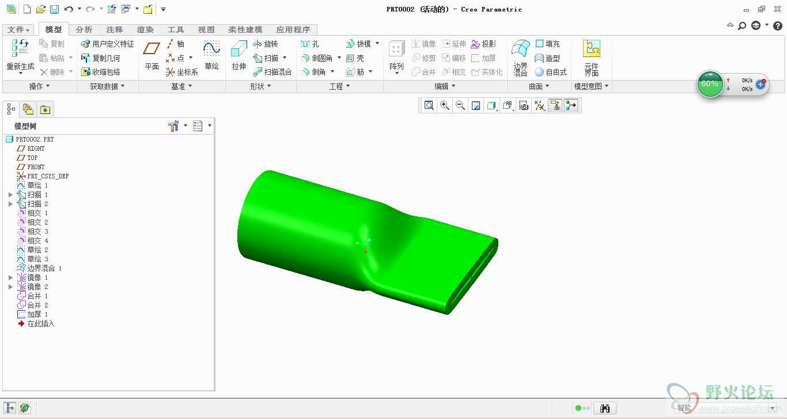787x419 pixels.
Task: Expand the 扫描 1 tree node
Action: point(10,195)
